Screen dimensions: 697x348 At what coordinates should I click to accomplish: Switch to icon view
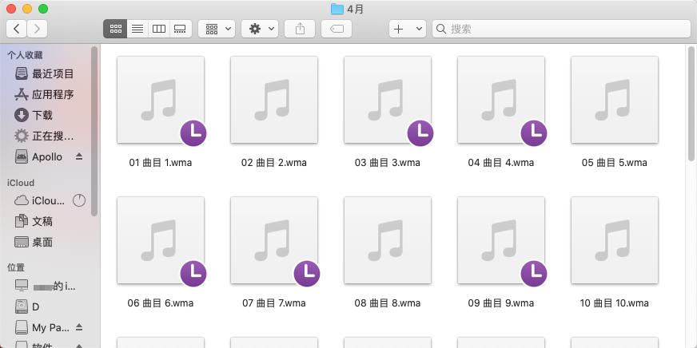tap(115, 29)
